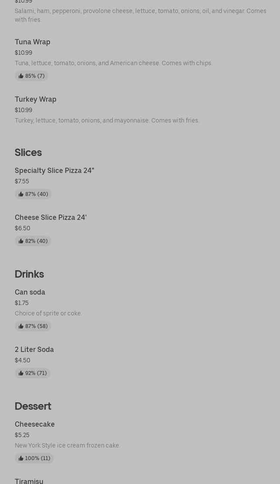Click thumbs-up icon under Can soda
This screenshot has width=280, height=484.
(x=21, y=326)
